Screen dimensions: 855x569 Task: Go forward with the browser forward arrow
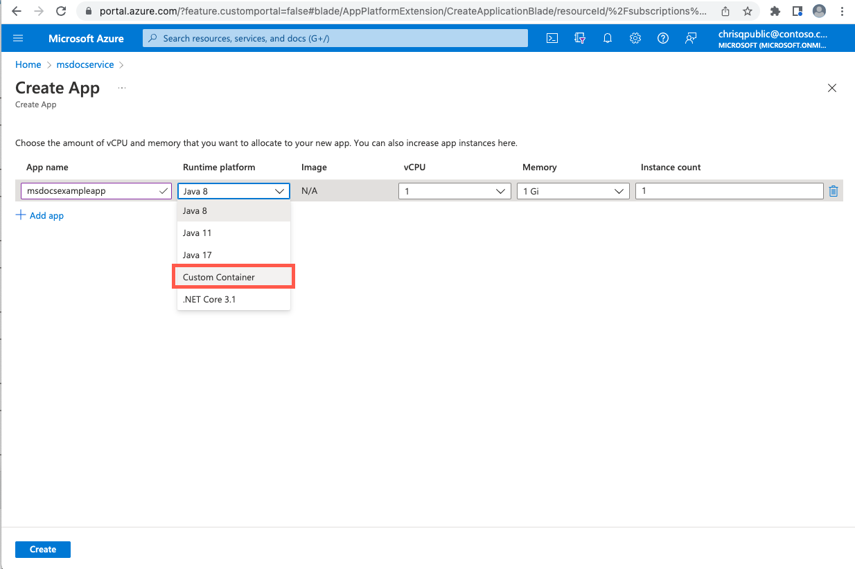[x=39, y=11]
